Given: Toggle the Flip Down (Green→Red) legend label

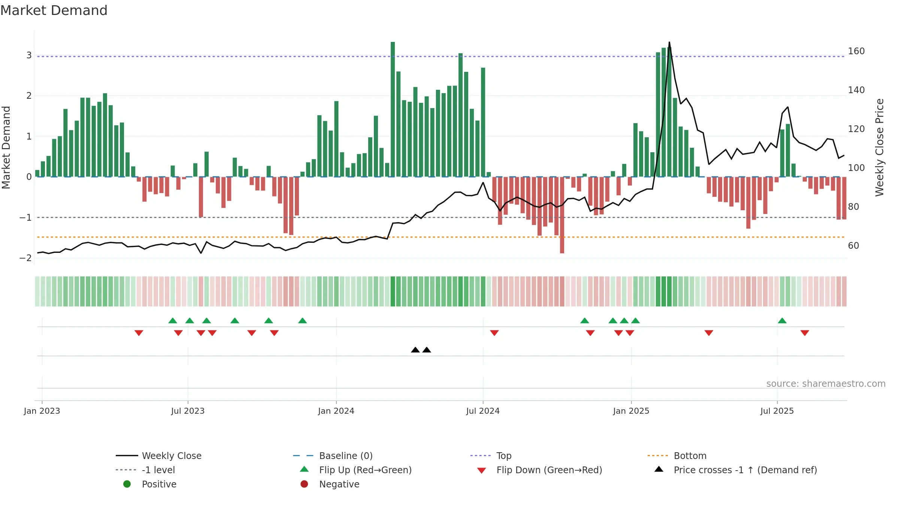Looking at the screenshot, I should [x=549, y=470].
